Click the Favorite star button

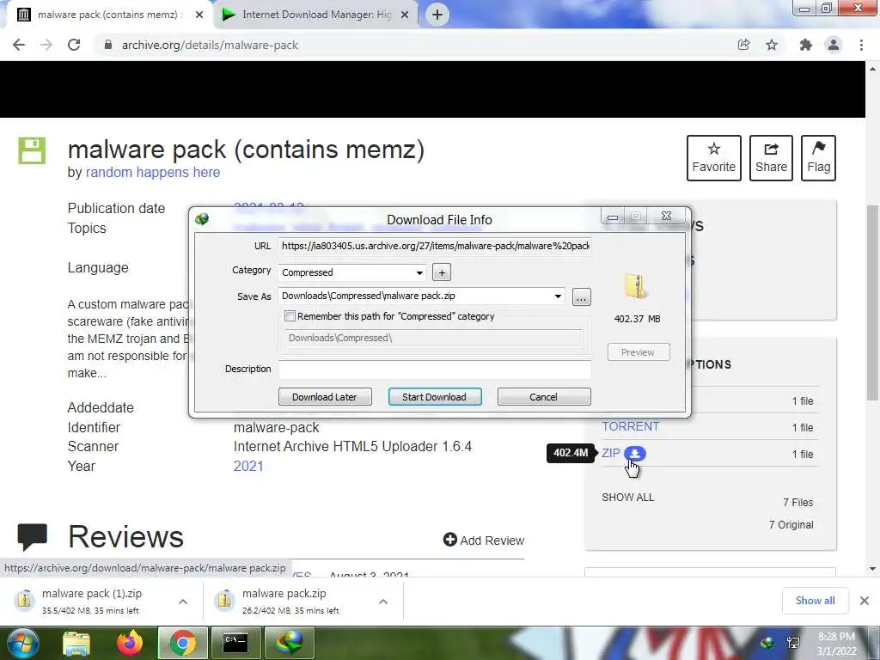pyautogui.click(x=714, y=158)
